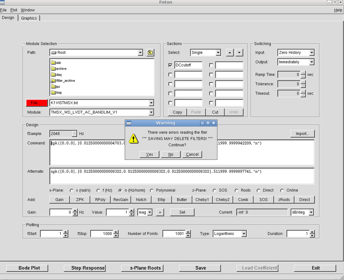
Task: Select Online z-Plane radio button
Action: pyautogui.click(x=282, y=191)
